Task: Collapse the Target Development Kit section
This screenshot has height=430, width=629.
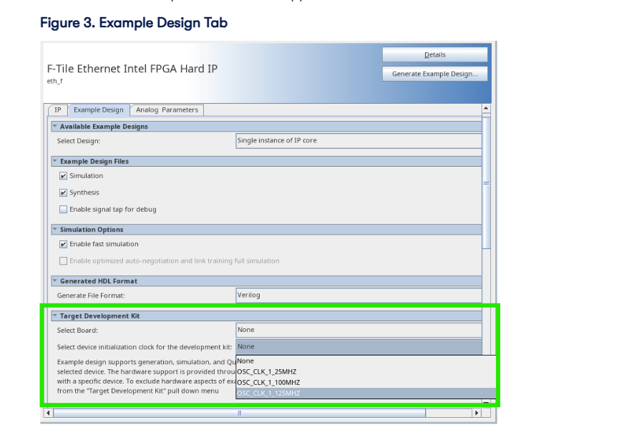Action: point(55,316)
